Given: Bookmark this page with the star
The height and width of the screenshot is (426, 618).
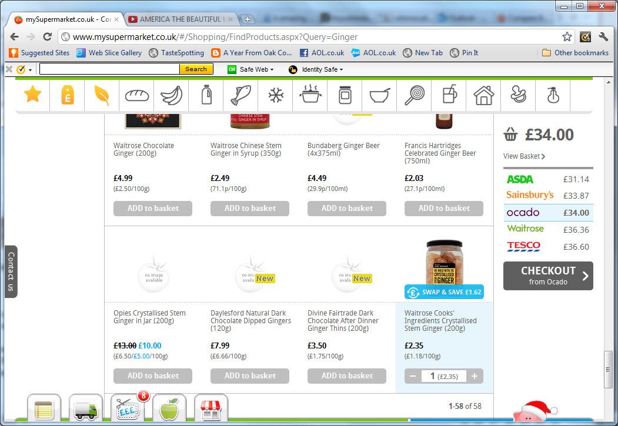Looking at the screenshot, I should click(x=567, y=37).
